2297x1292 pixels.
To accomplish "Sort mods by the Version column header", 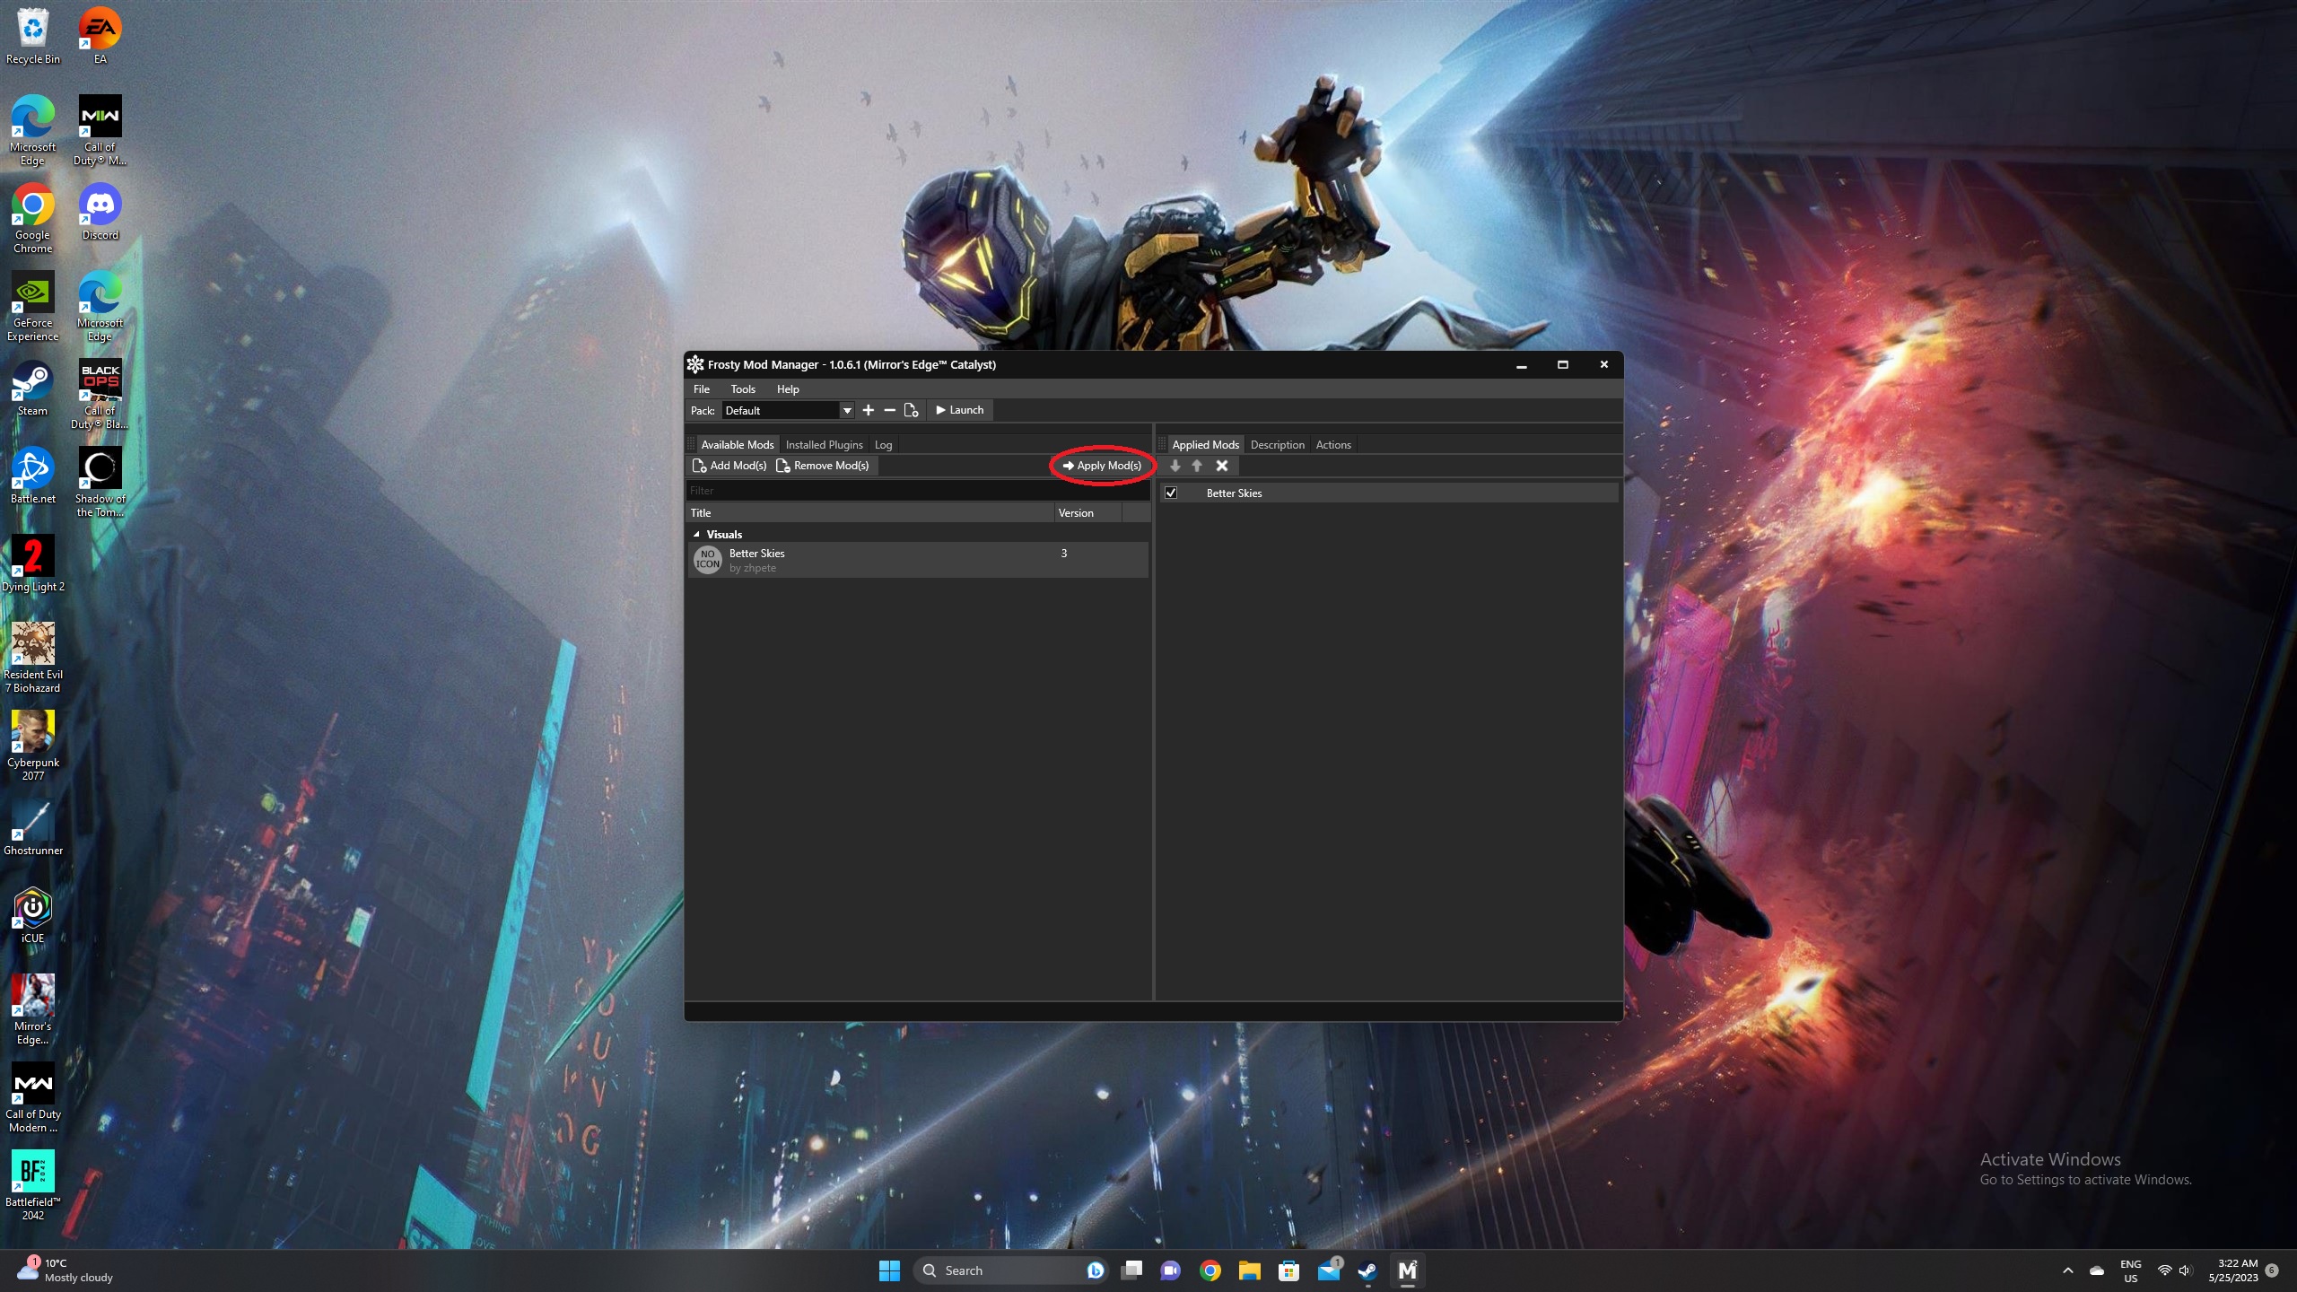I will click(x=1076, y=513).
